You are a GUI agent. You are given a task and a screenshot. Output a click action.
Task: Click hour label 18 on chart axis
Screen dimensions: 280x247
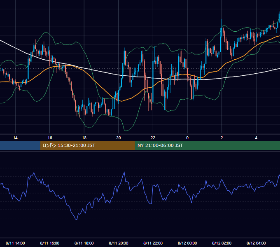84,138
